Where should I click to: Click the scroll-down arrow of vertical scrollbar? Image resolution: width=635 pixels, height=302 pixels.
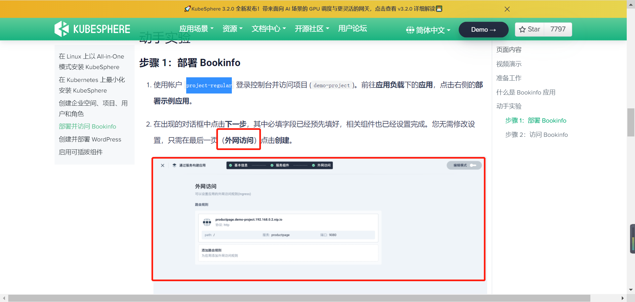click(631, 290)
